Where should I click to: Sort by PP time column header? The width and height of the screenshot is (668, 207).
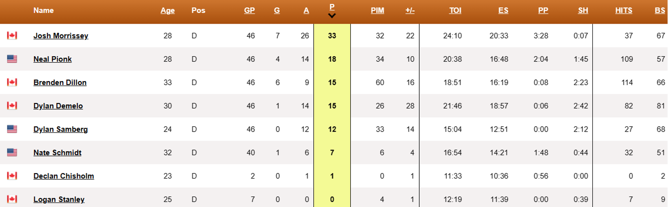tap(543, 11)
